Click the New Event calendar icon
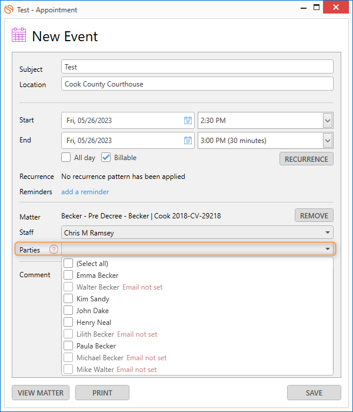 click(x=19, y=35)
